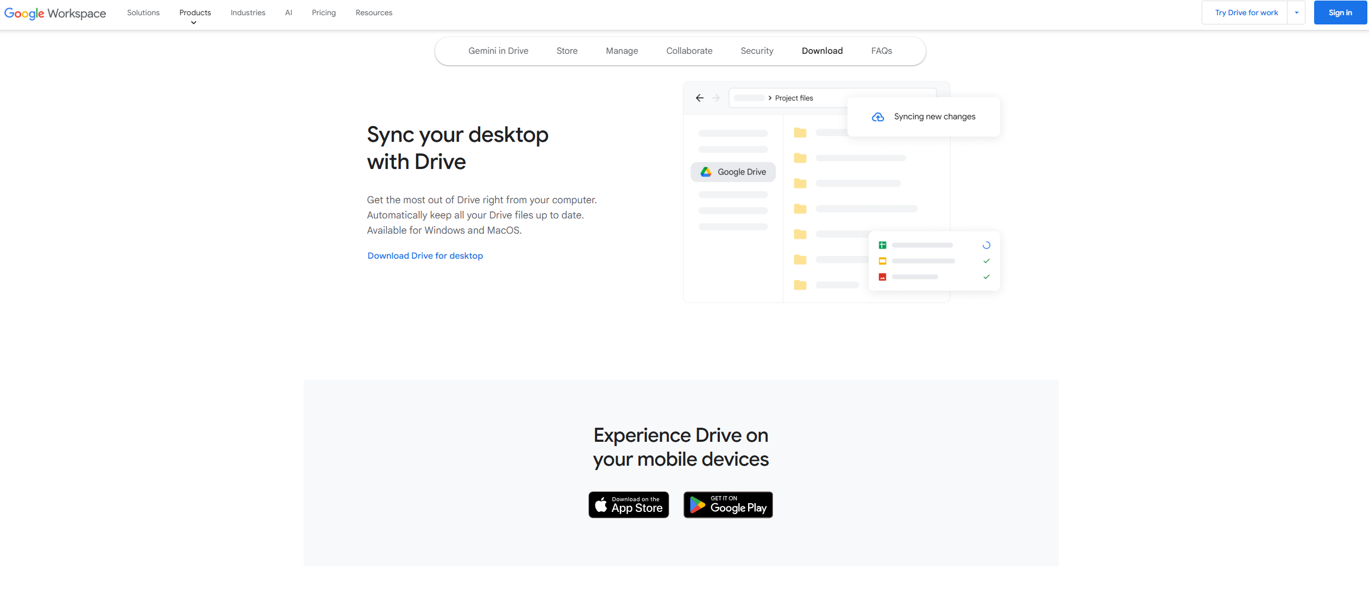The width and height of the screenshot is (1369, 607).
Task: Click the Google Workspace logo
Action: pos(55,13)
